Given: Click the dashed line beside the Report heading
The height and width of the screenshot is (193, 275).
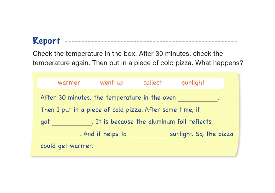Looking at the screenshot, I should tap(151, 41).
